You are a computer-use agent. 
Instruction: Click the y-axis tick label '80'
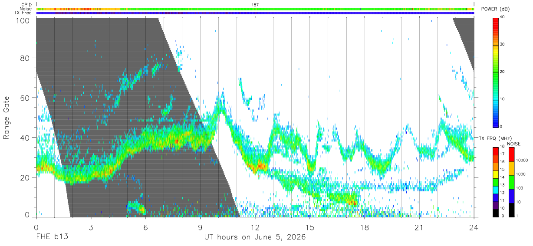tap(25, 58)
